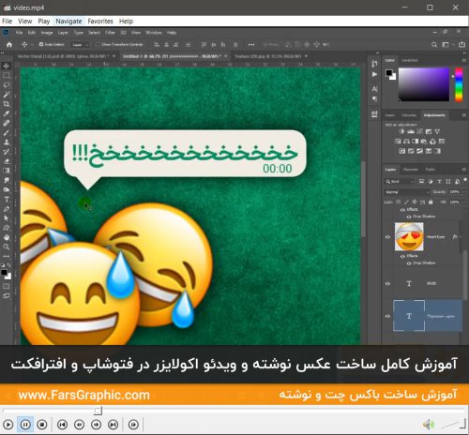Select the Path Selection tool

click(x=6, y=218)
